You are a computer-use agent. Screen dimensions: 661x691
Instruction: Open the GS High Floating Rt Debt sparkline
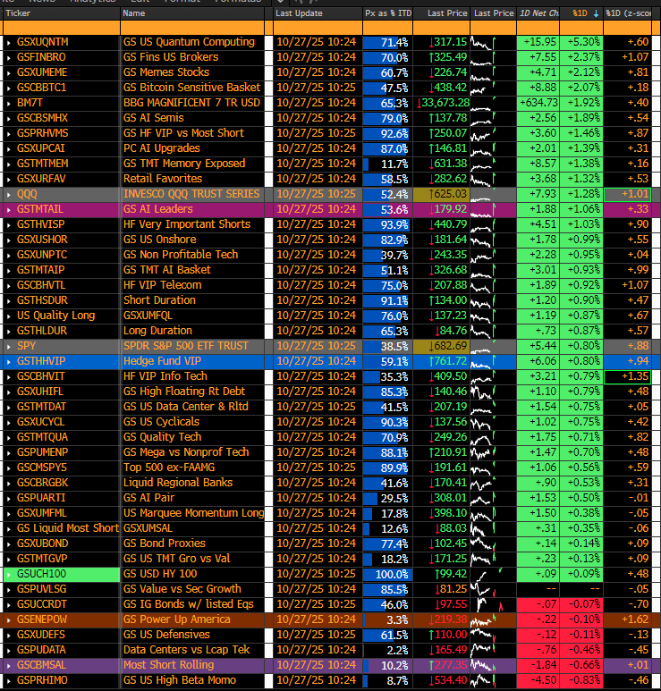pos(493,392)
